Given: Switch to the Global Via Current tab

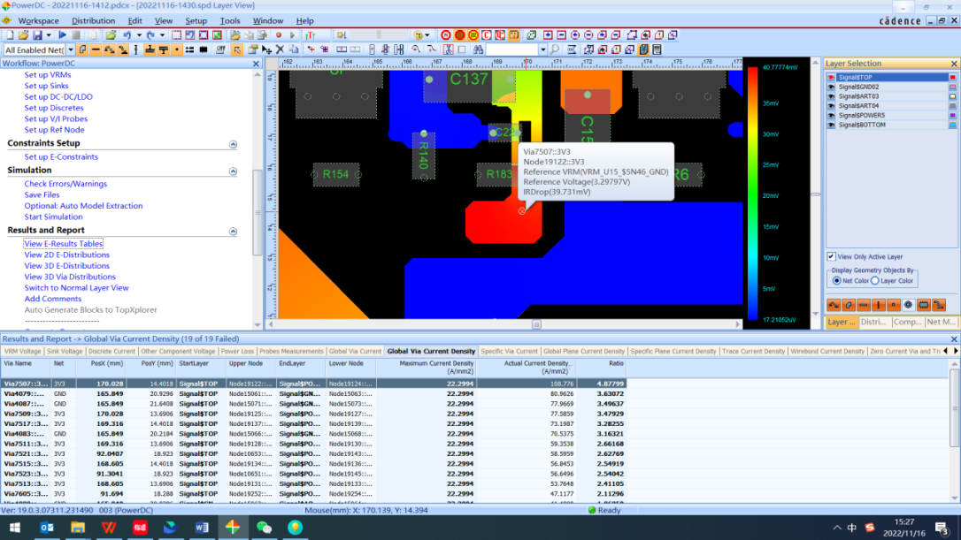Looking at the screenshot, I should 354,352.
